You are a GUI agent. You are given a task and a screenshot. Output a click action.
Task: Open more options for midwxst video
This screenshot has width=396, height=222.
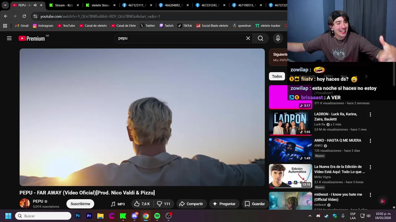(370, 195)
